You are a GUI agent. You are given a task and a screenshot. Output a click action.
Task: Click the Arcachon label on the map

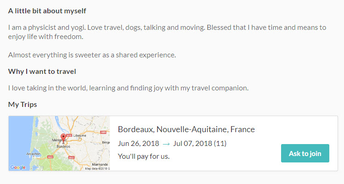[34, 154]
